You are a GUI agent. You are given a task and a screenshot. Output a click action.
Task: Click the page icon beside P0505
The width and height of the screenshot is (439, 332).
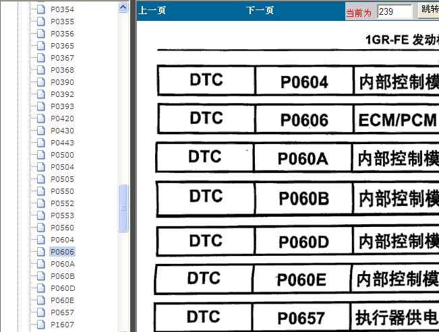click(x=41, y=179)
